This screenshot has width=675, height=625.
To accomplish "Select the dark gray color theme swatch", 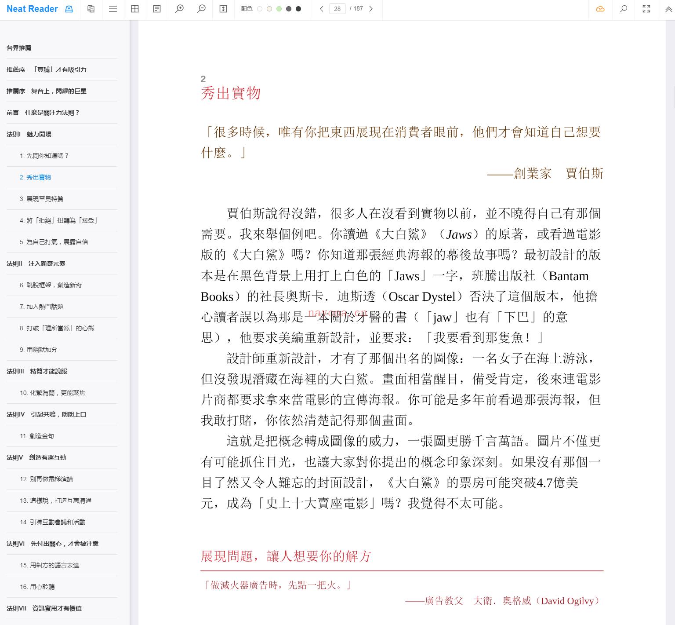I will pos(289,9).
